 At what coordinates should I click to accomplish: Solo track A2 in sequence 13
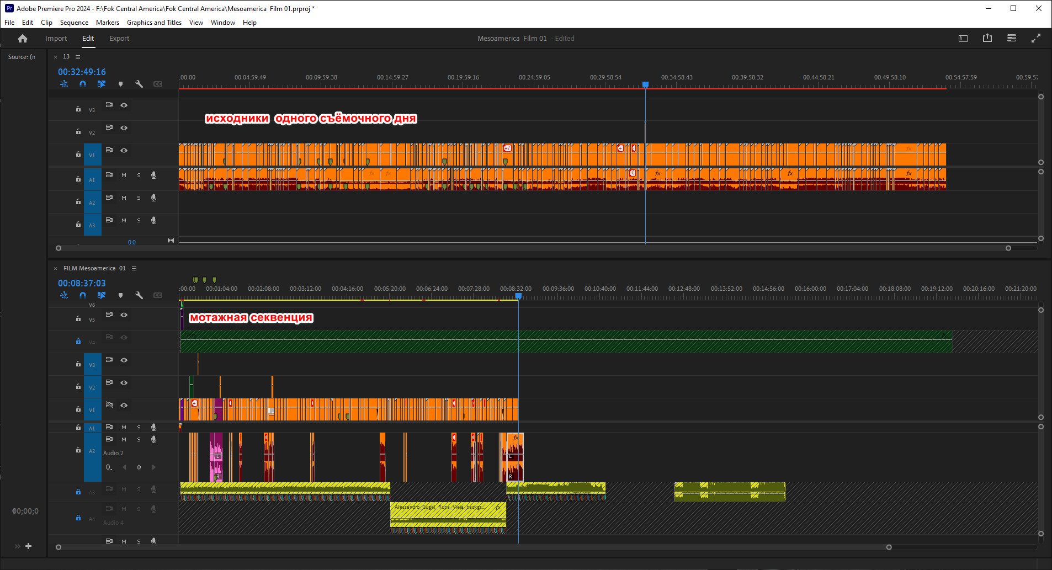pos(139,198)
